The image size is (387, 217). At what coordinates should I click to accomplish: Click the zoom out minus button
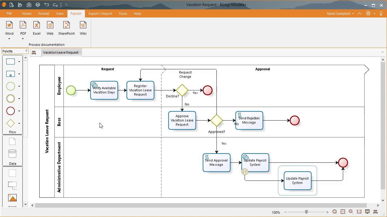[285, 212]
